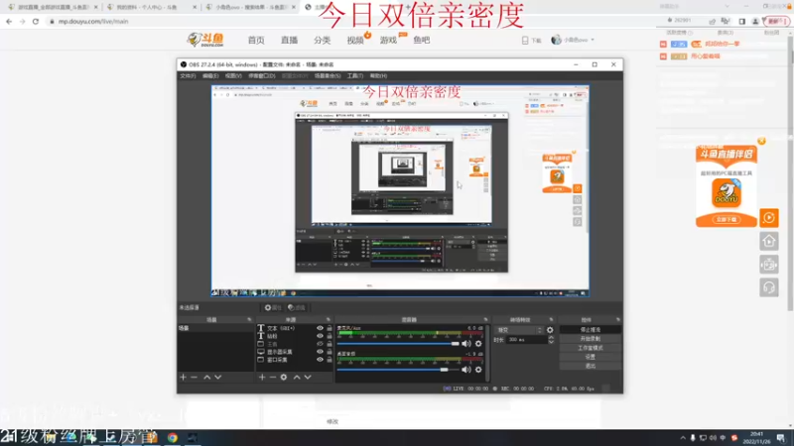794x446 pixels.
Task: Open the volume icon in system tray
Action: (713, 438)
